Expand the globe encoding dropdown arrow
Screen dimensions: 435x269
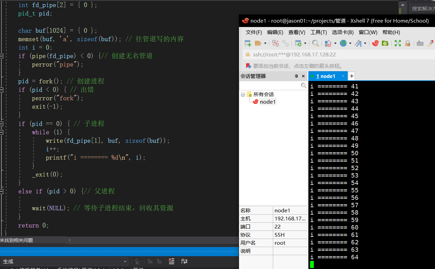tap(350, 43)
